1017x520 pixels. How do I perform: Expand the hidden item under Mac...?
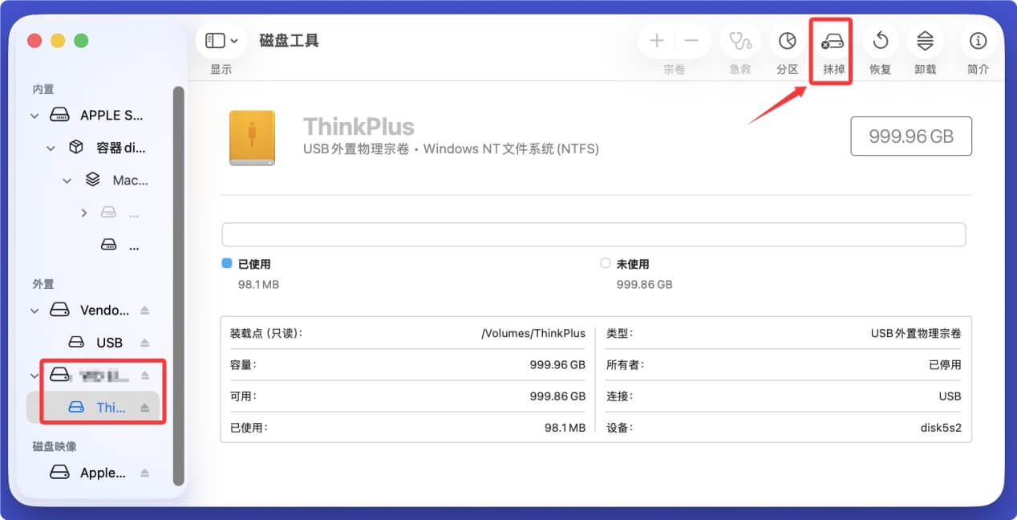pos(83,213)
